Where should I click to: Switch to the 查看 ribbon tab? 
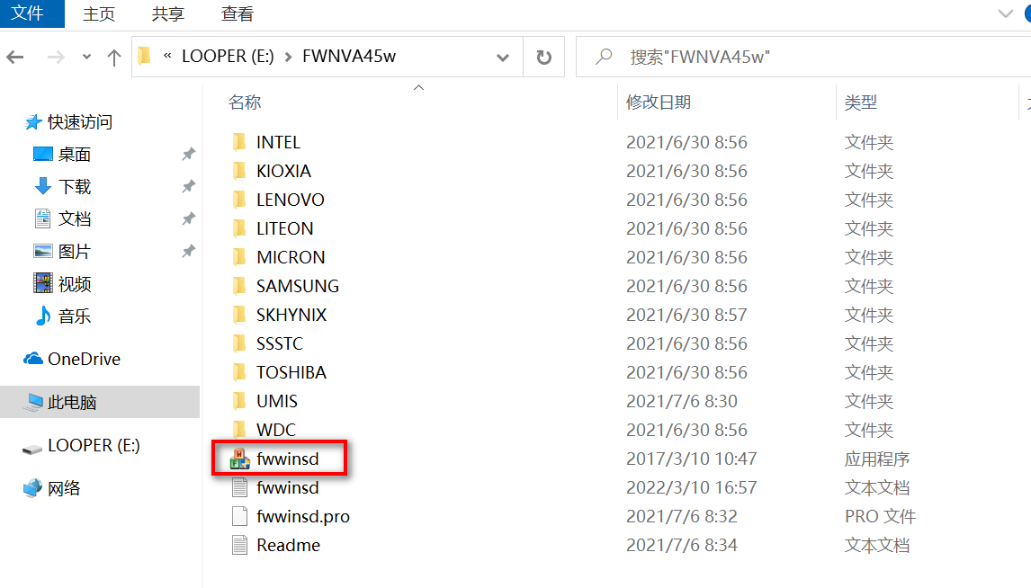point(238,13)
